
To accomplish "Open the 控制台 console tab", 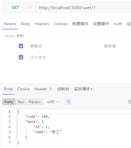I will pos(63,89).
